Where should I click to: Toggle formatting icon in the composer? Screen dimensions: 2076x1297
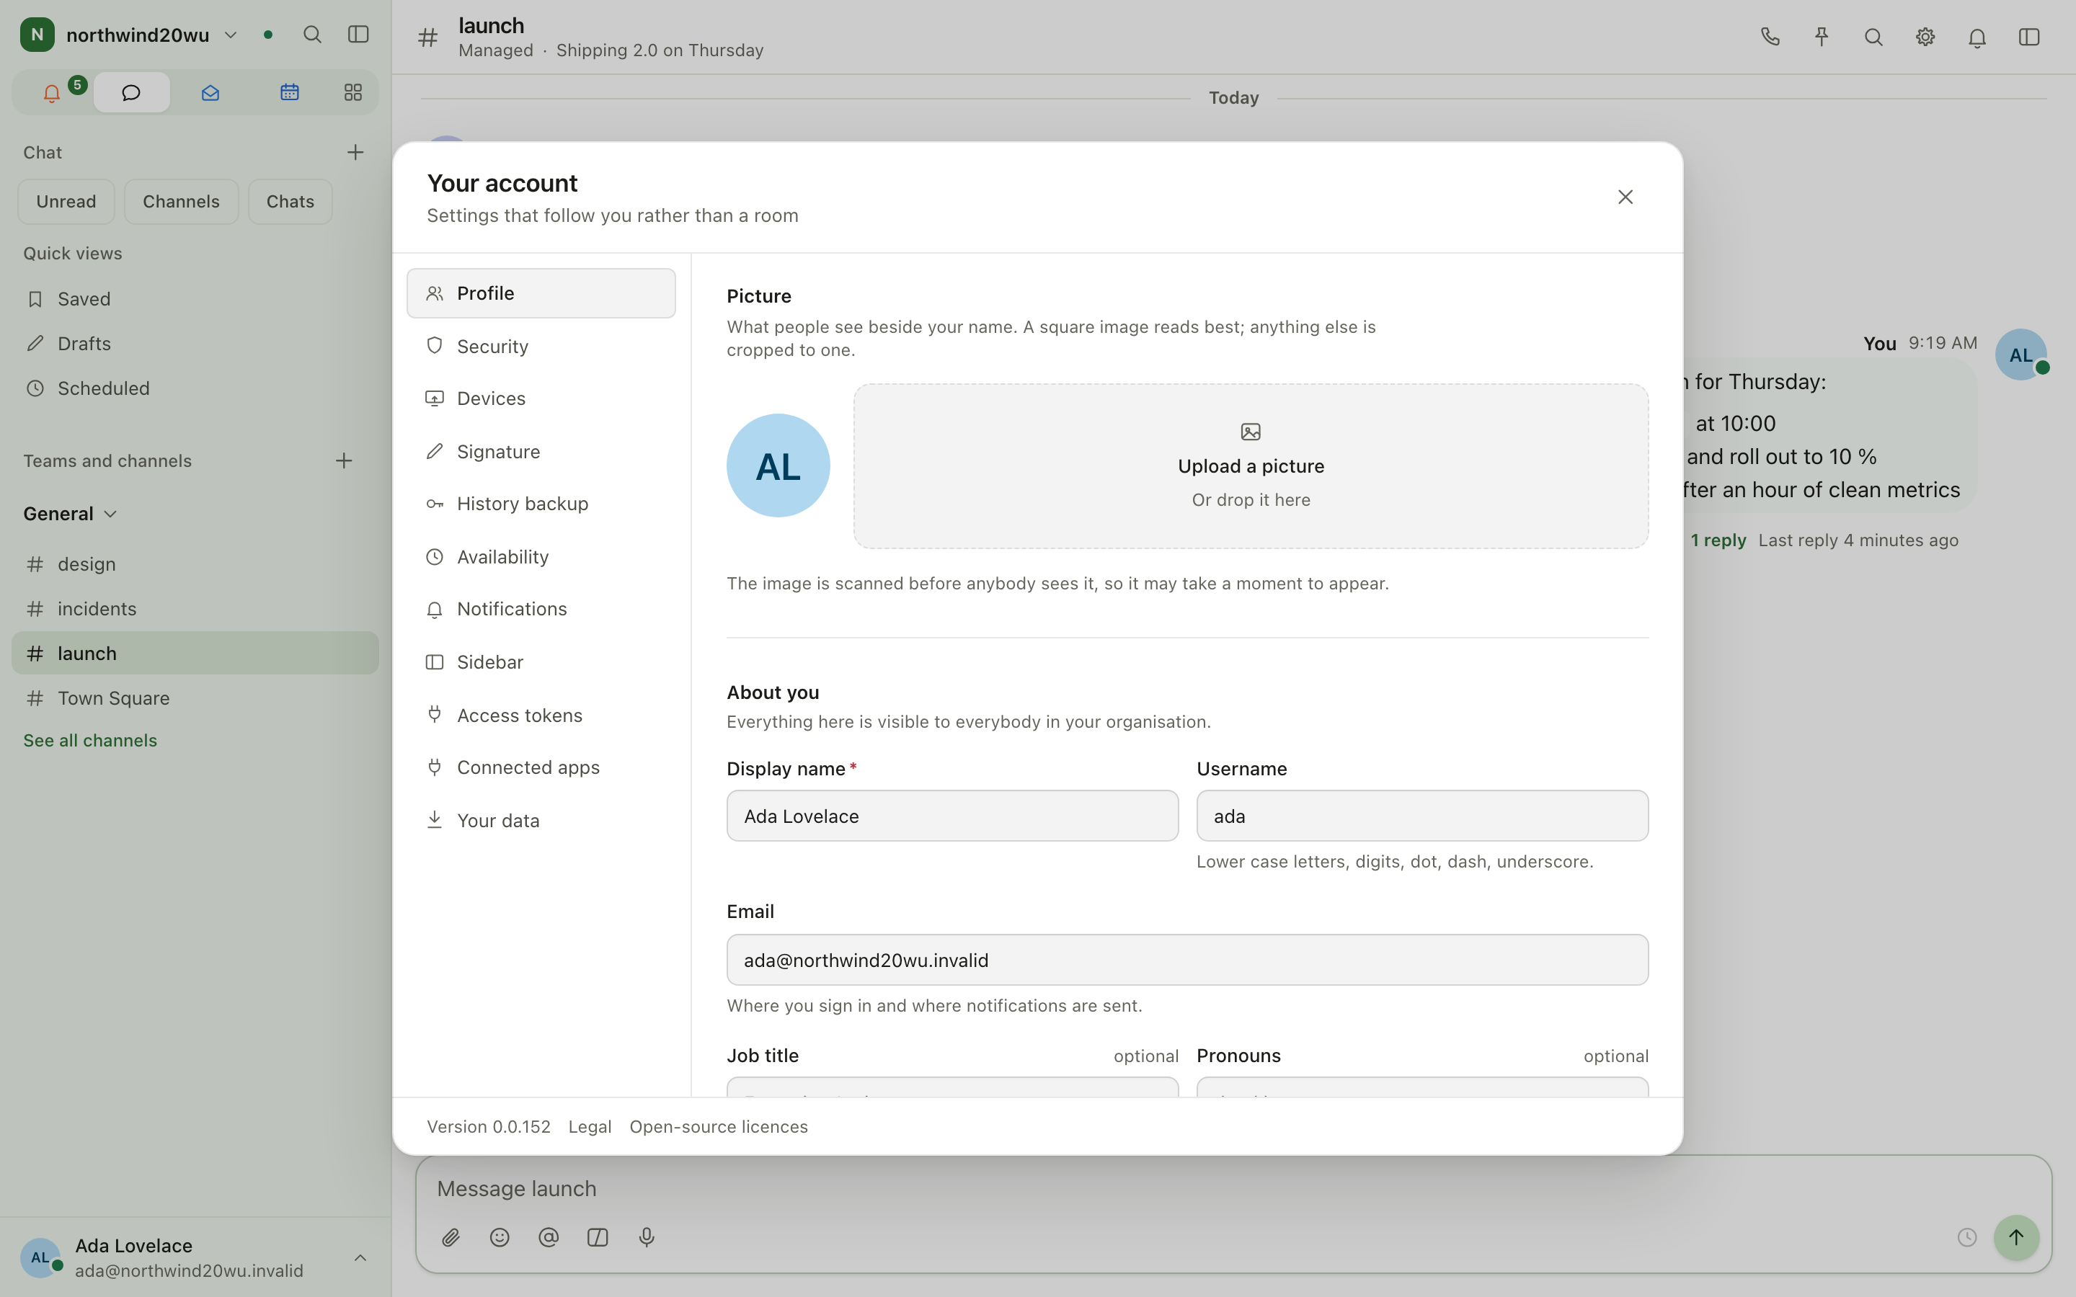coord(598,1238)
